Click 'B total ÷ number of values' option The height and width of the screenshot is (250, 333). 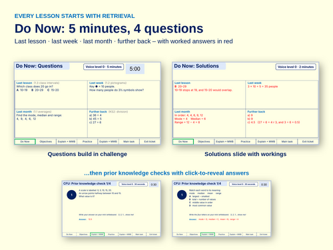click(202, 199)
